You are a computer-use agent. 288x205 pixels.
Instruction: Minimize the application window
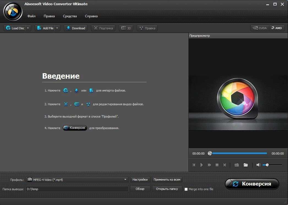pos(268,4)
